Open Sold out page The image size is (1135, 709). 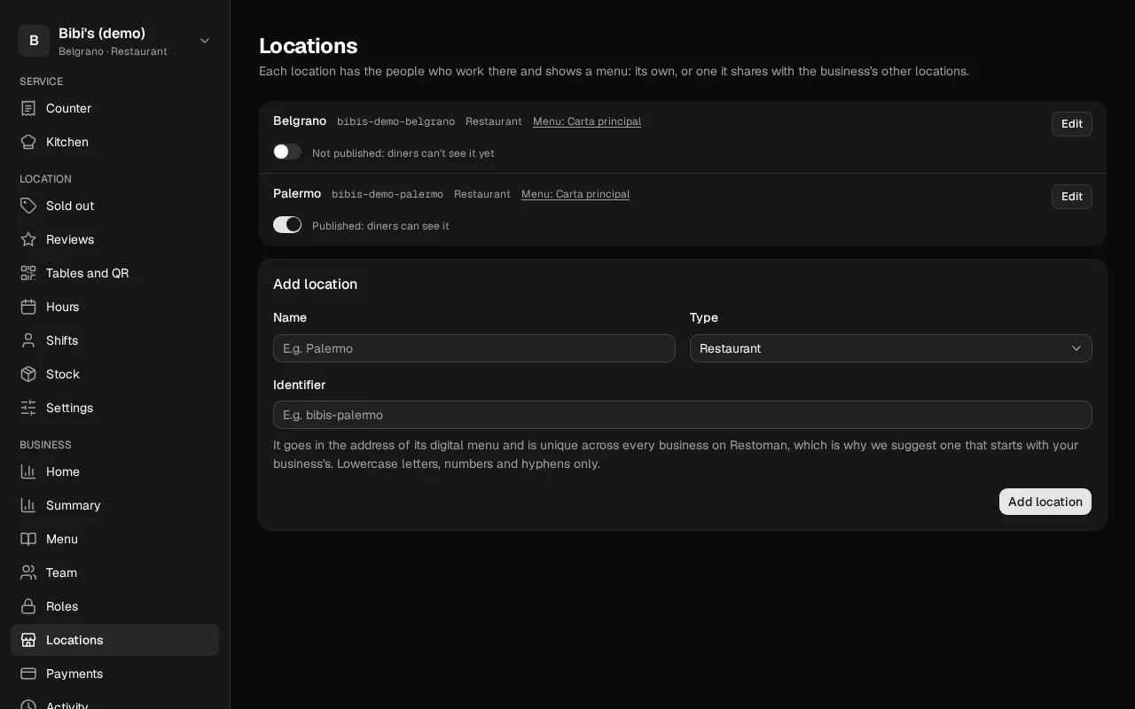click(115, 206)
